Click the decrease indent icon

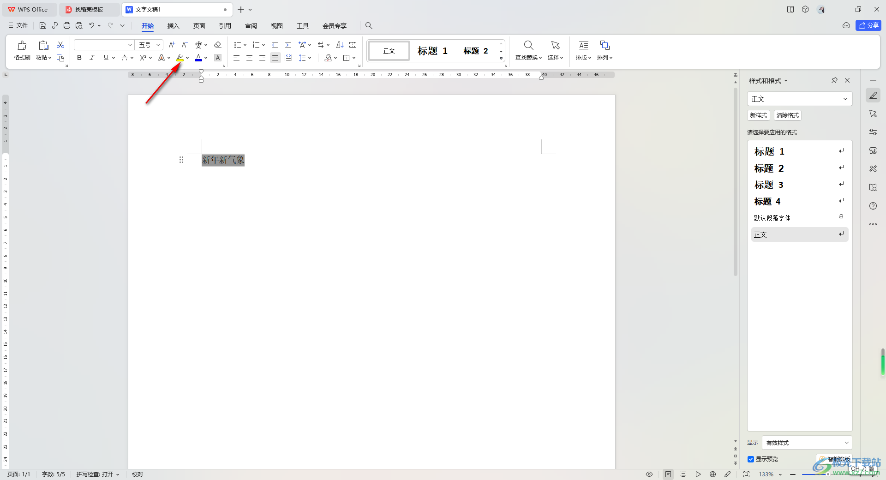pos(275,45)
